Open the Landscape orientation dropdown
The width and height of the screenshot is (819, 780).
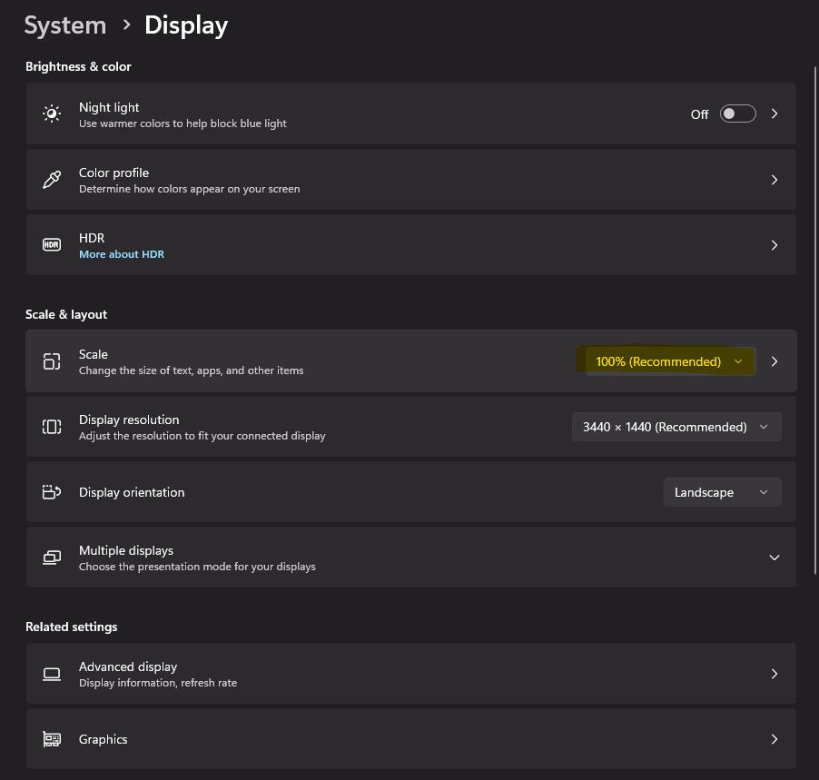pos(722,492)
